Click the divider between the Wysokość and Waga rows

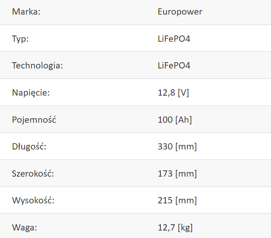click(135, 213)
